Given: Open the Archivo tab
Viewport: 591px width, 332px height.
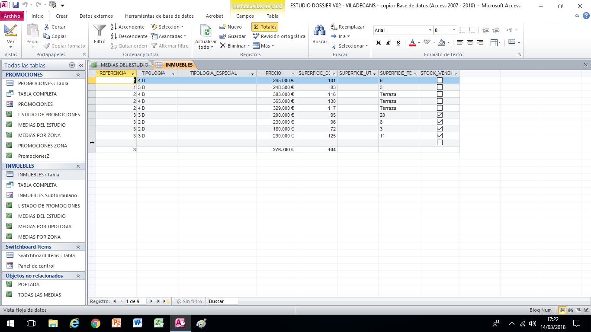Looking at the screenshot, I should (12, 16).
